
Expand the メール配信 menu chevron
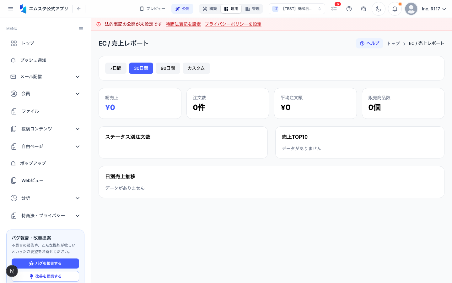click(78, 77)
